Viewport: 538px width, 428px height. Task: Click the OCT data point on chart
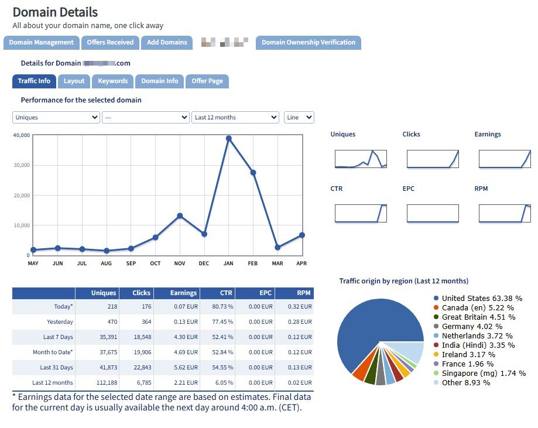[156, 238]
